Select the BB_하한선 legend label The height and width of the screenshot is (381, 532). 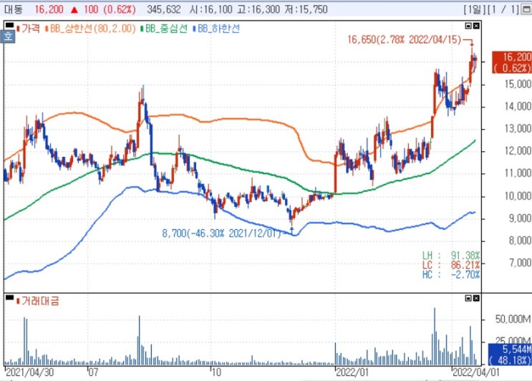(x=218, y=29)
